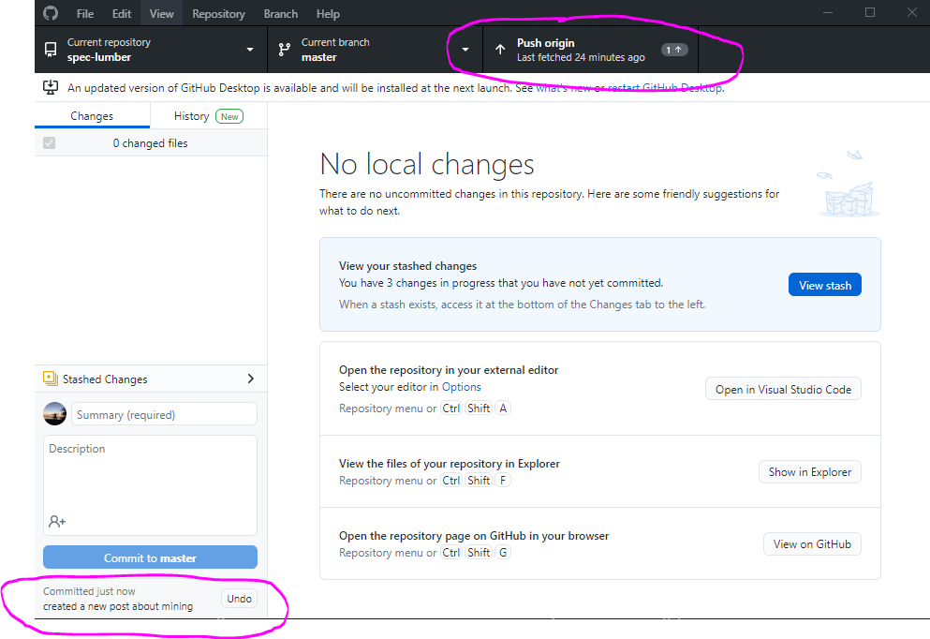This screenshot has height=639, width=930.
Task: Undo the last commit
Action: pos(240,599)
